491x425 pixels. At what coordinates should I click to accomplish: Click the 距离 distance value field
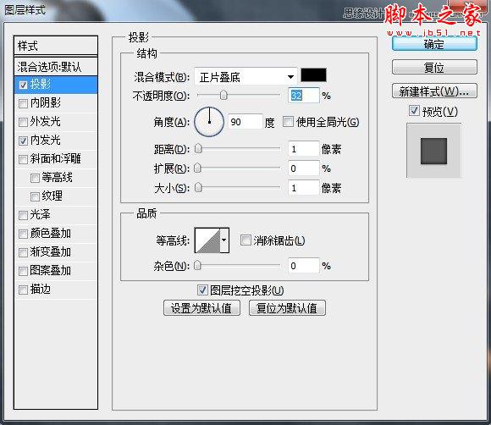pyautogui.click(x=303, y=149)
